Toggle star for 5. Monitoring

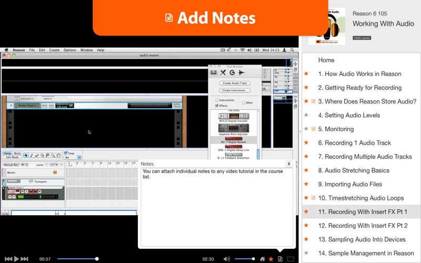(x=306, y=129)
